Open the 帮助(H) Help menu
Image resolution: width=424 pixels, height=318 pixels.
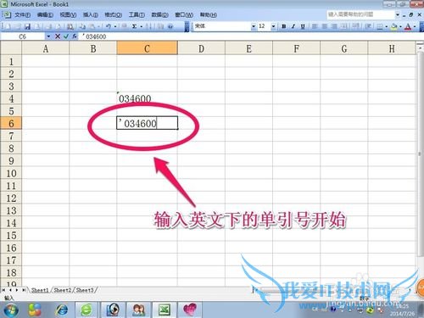click(x=209, y=14)
